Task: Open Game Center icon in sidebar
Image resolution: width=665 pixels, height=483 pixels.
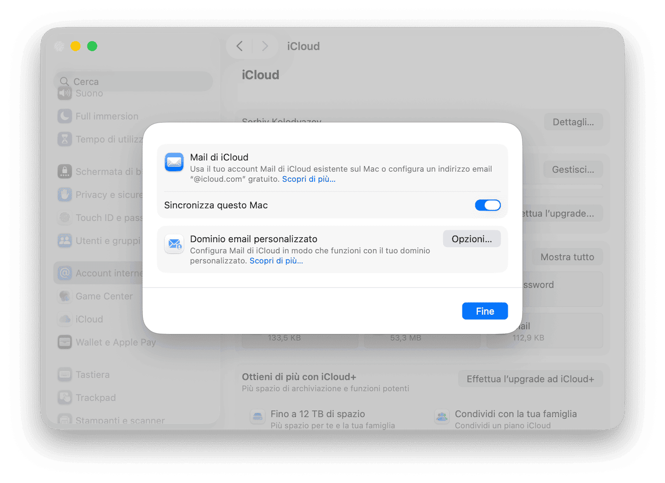Action: (x=65, y=296)
